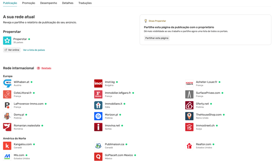Select the TheHouseShop.com portal name
Viewport: 274px width, 161px height.
(209, 115)
